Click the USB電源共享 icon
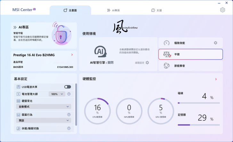This screenshot has height=142, width=233. coord(18,87)
